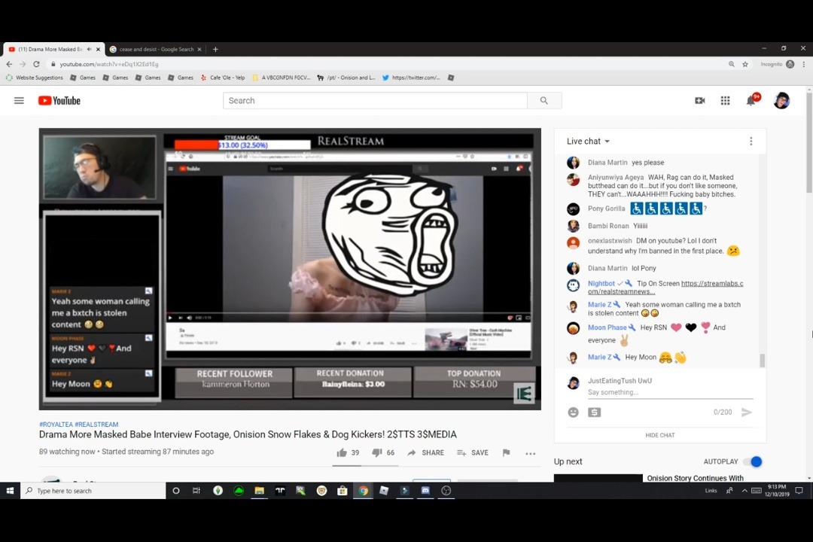This screenshot has height=542, width=813.
Task: Open the YouTube guide hamburger menu
Action: [x=19, y=101]
